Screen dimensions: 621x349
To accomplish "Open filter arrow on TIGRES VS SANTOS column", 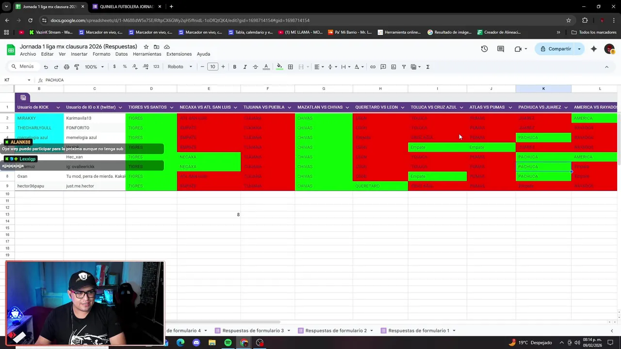I will click(172, 107).
